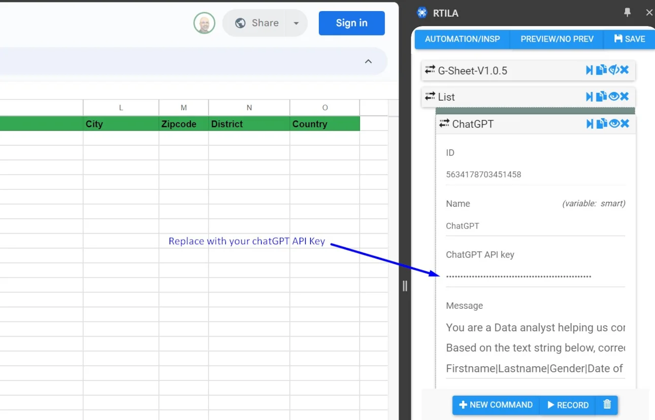This screenshot has width=655, height=420.
Task: Pin the RTILA panel
Action: point(628,13)
